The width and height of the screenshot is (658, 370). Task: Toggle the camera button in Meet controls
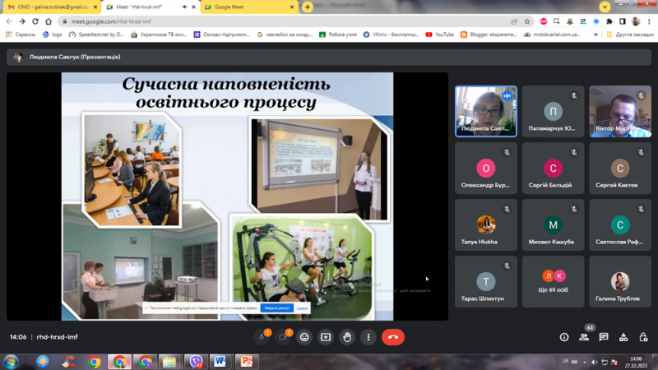[283, 337]
